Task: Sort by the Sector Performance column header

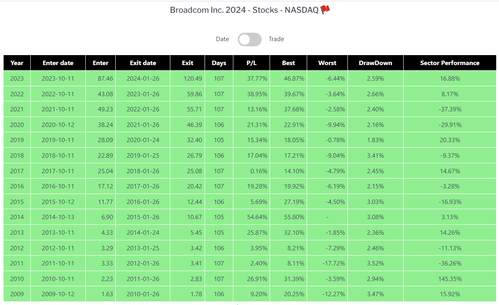Action: coord(450,63)
